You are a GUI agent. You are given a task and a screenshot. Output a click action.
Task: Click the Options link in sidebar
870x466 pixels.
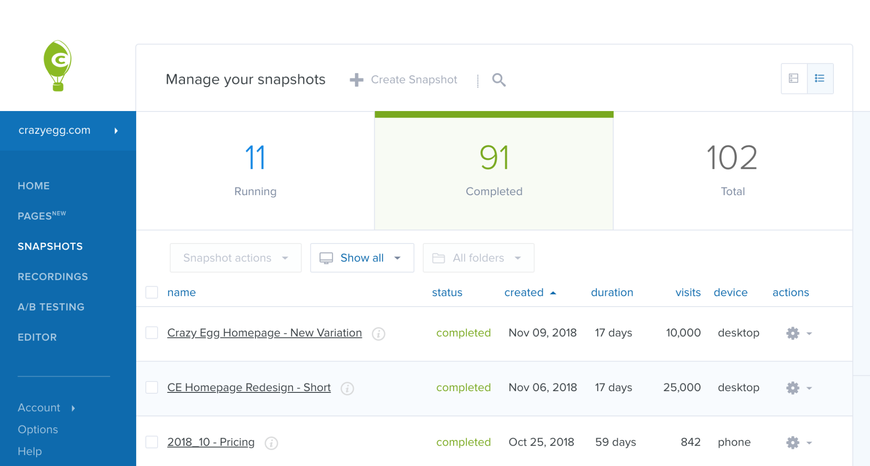38,429
